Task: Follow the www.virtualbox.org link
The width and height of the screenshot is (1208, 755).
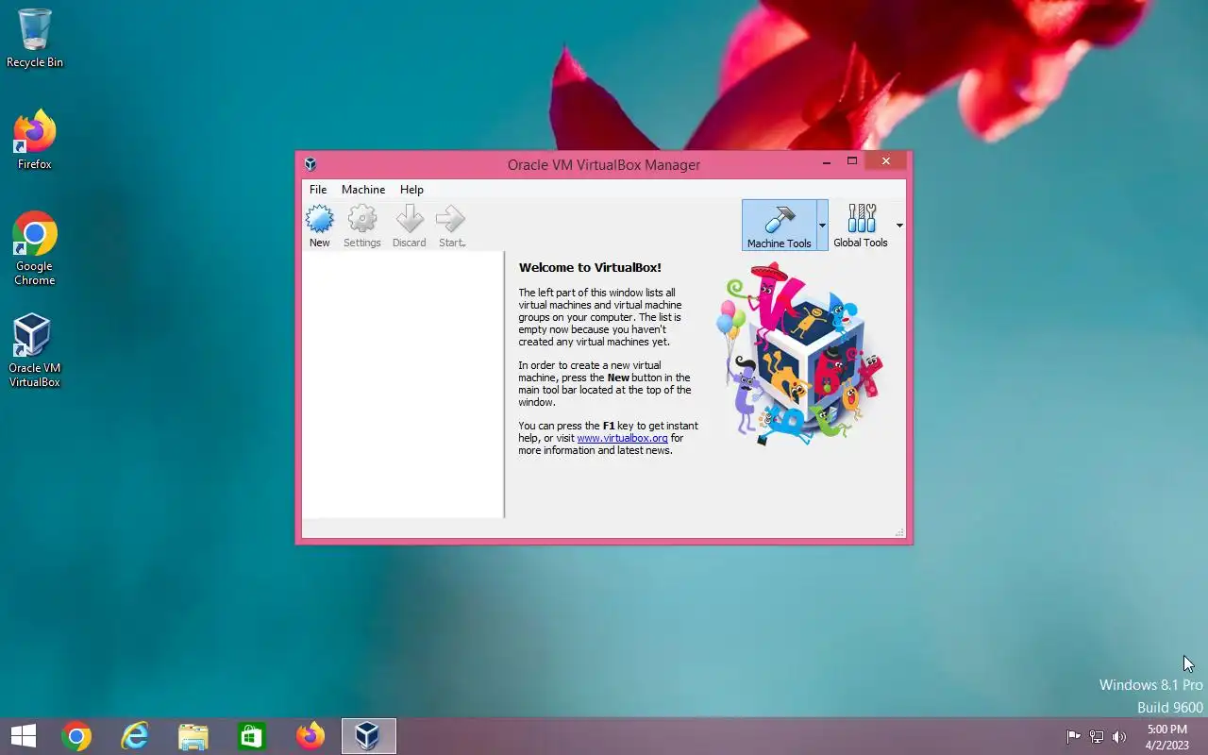Action: 622,438
